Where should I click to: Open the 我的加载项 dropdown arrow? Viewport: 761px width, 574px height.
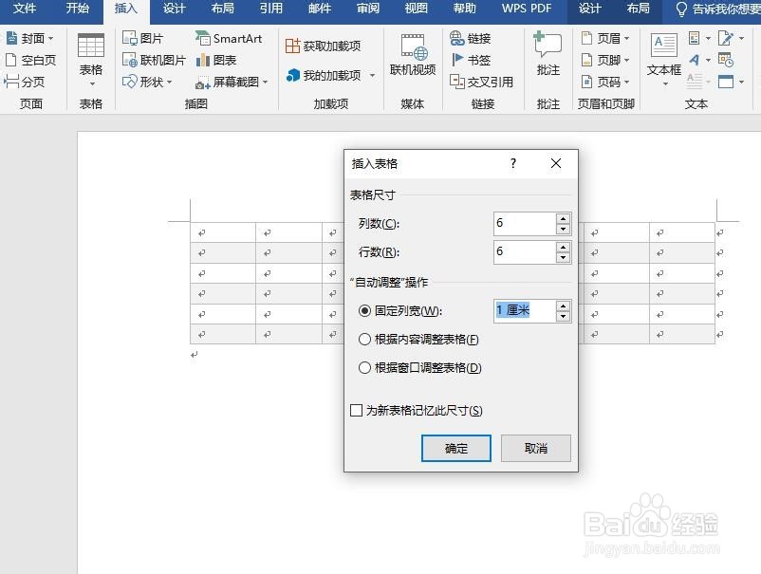(372, 76)
